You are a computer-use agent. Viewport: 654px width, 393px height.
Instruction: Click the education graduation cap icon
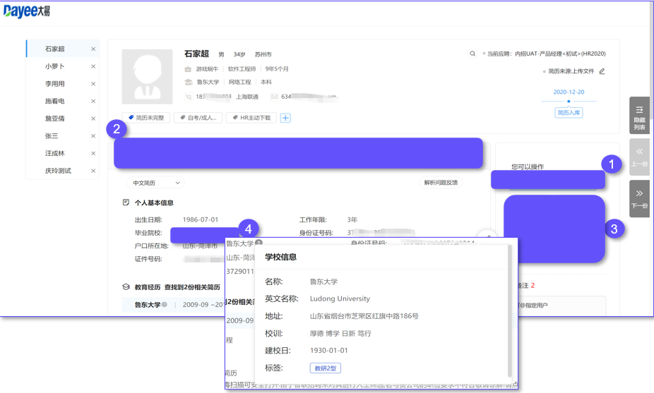pos(189,82)
